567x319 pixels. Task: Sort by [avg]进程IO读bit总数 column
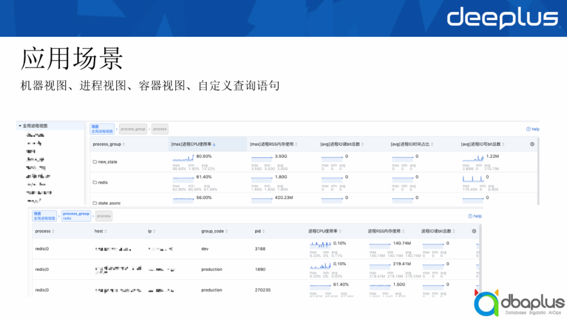coord(362,144)
